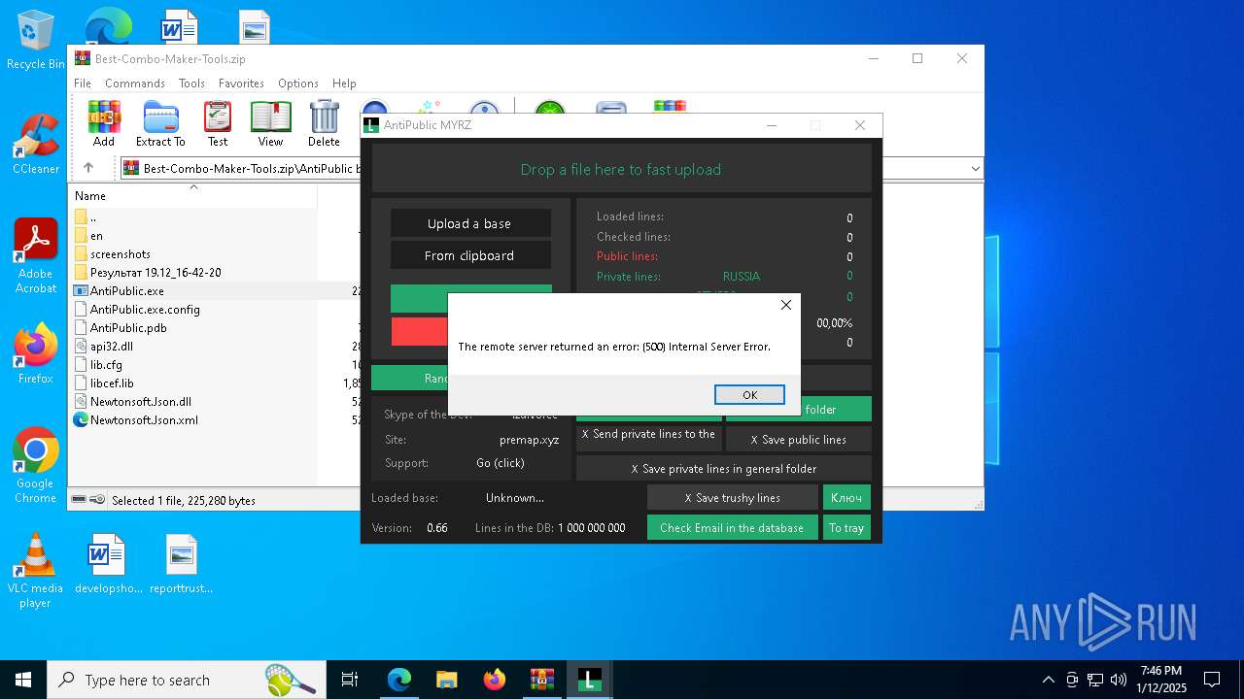1244x699 pixels.
Task: Click the Delete icon in WinRAR toolbar
Action: click(324, 123)
